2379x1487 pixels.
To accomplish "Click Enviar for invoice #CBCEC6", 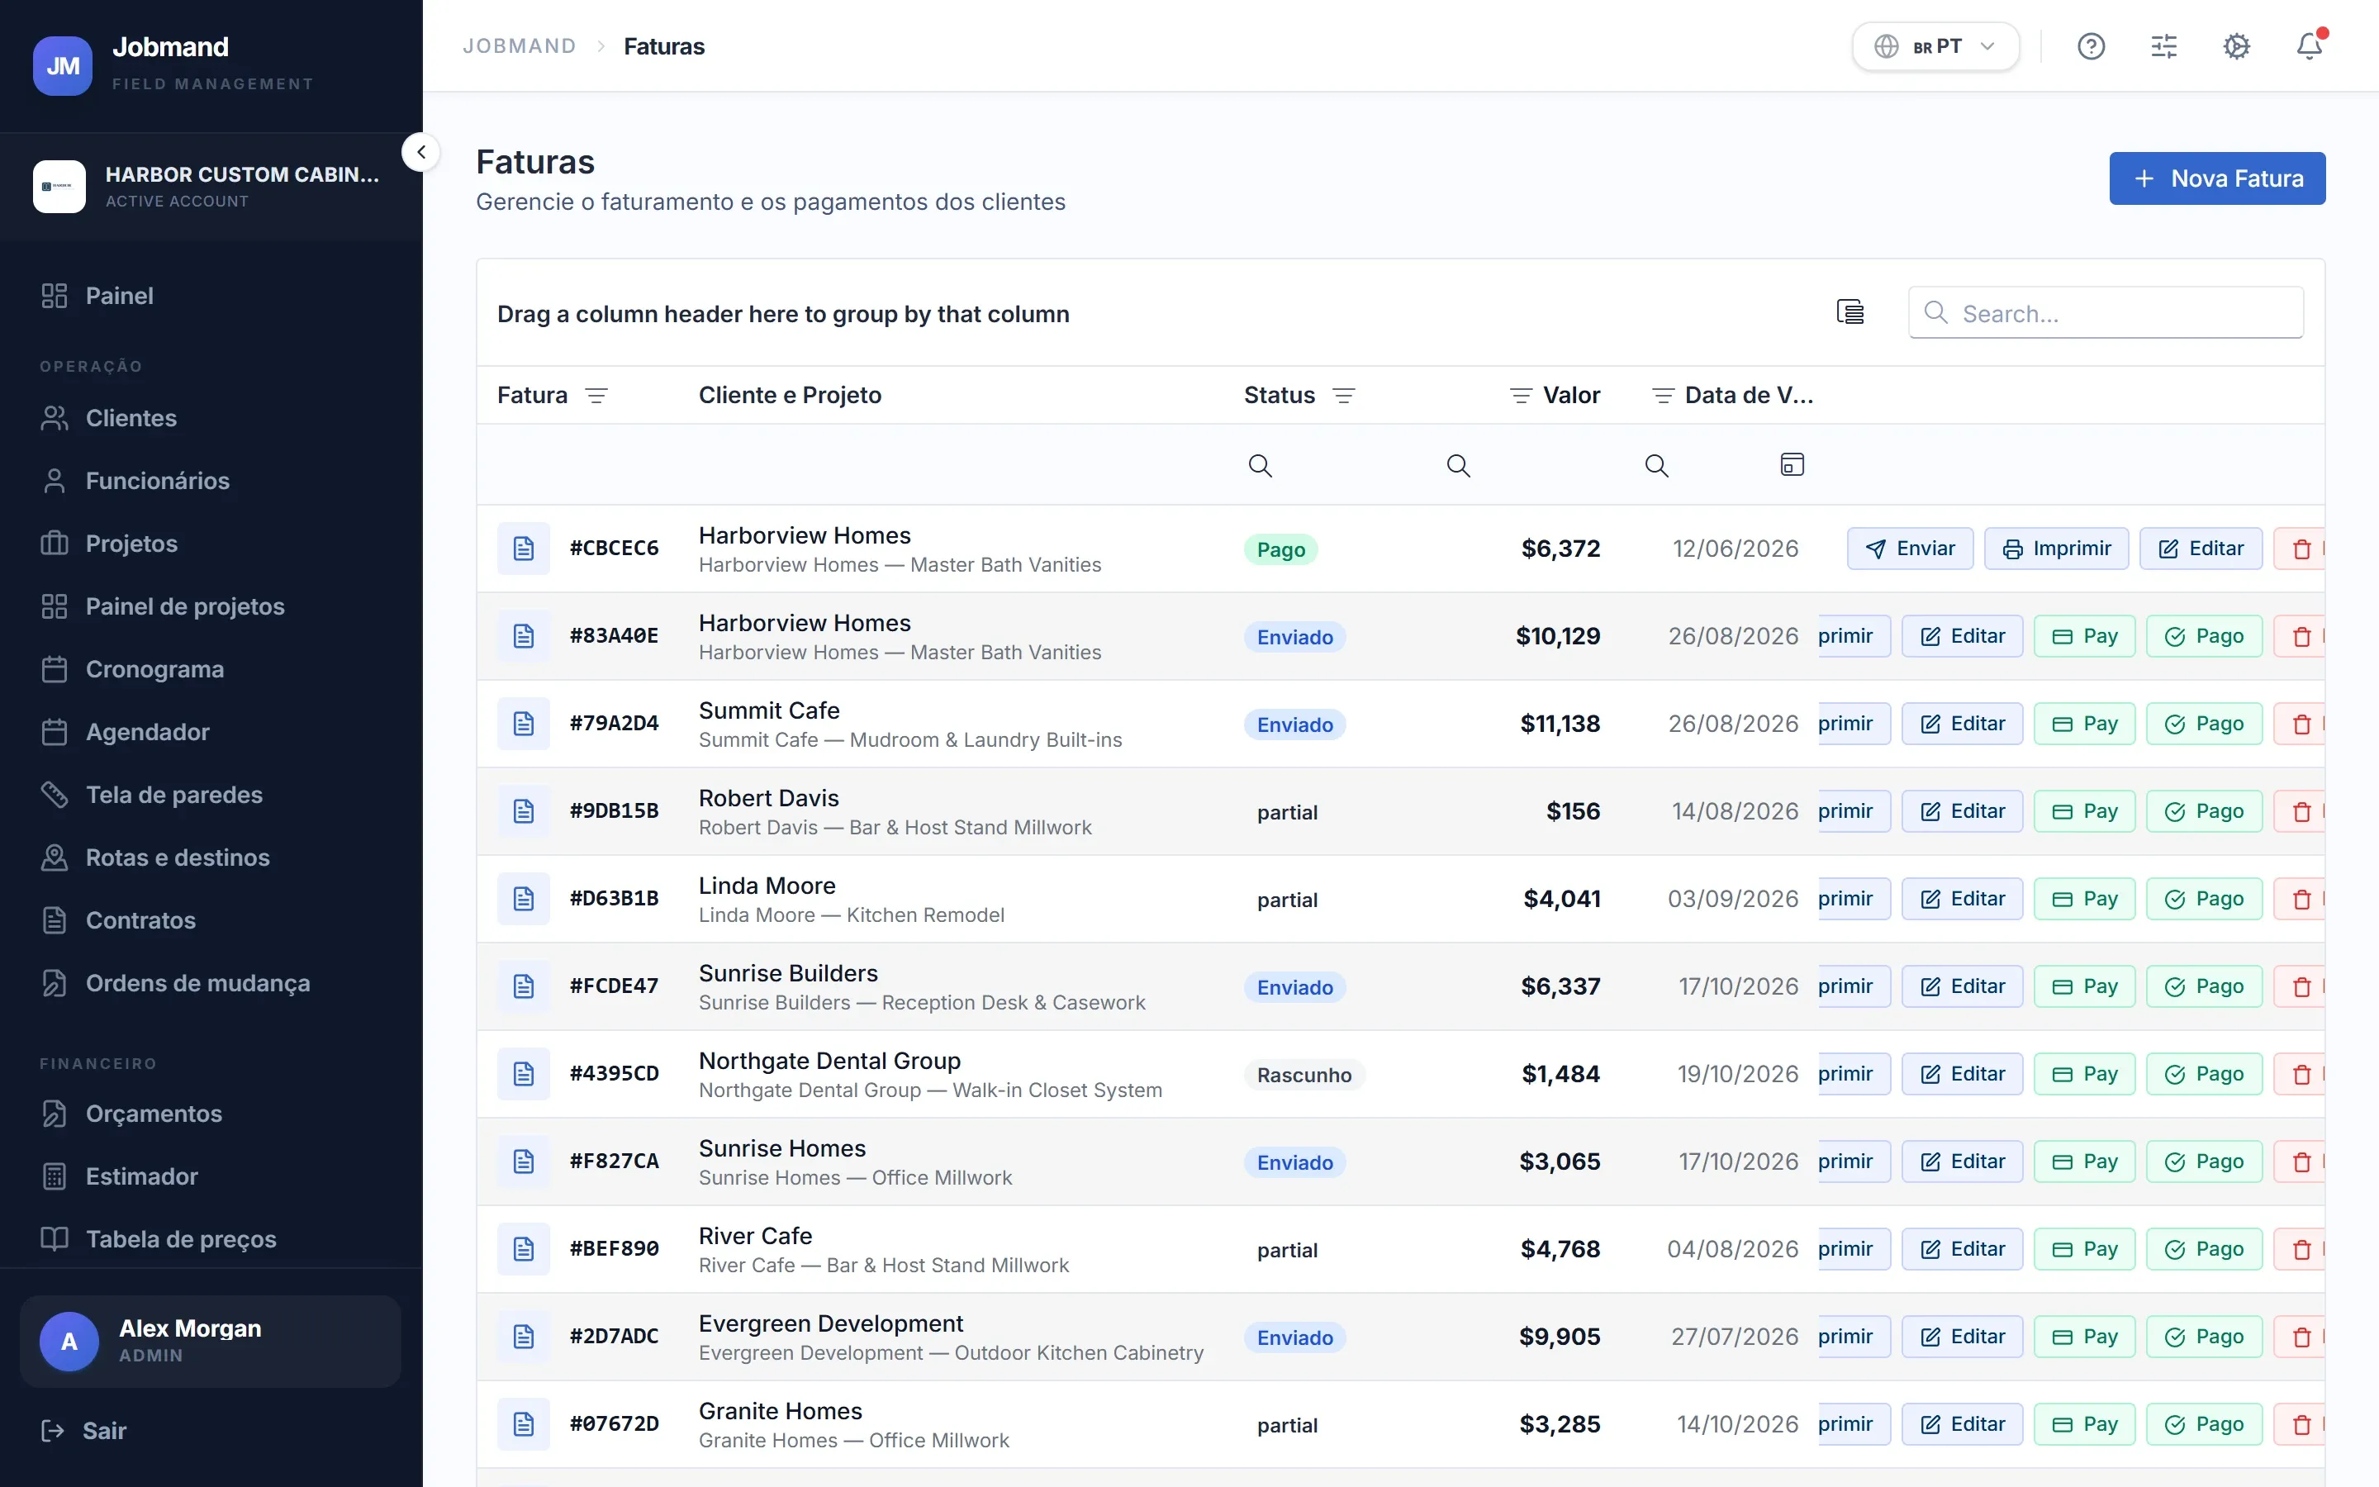I will click(x=1910, y=549).
